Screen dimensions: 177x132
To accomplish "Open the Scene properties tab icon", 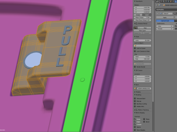I will pos(166,1).
